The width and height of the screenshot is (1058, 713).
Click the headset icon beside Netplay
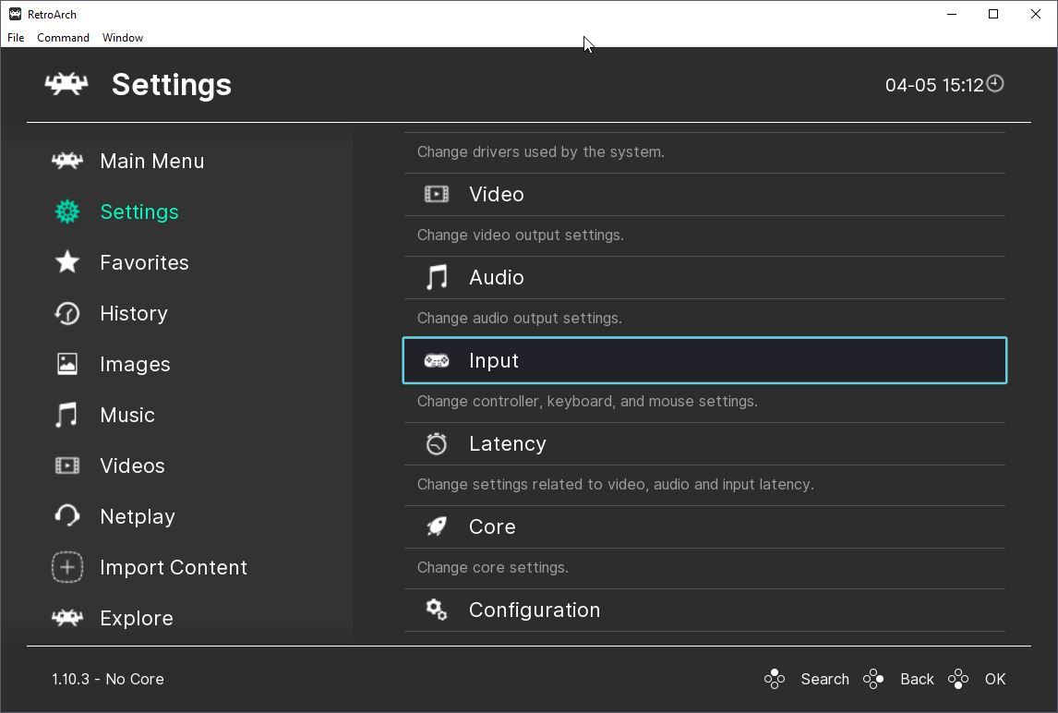[67, 516]
